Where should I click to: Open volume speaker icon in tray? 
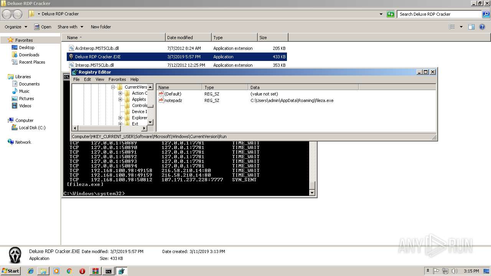pos(455,271)
